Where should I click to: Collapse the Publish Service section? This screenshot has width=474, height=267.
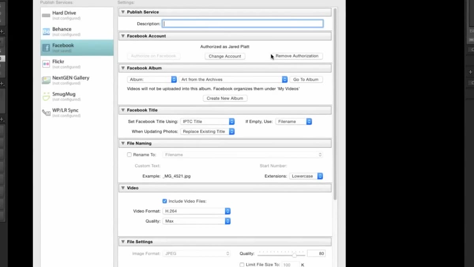(123, 12)
